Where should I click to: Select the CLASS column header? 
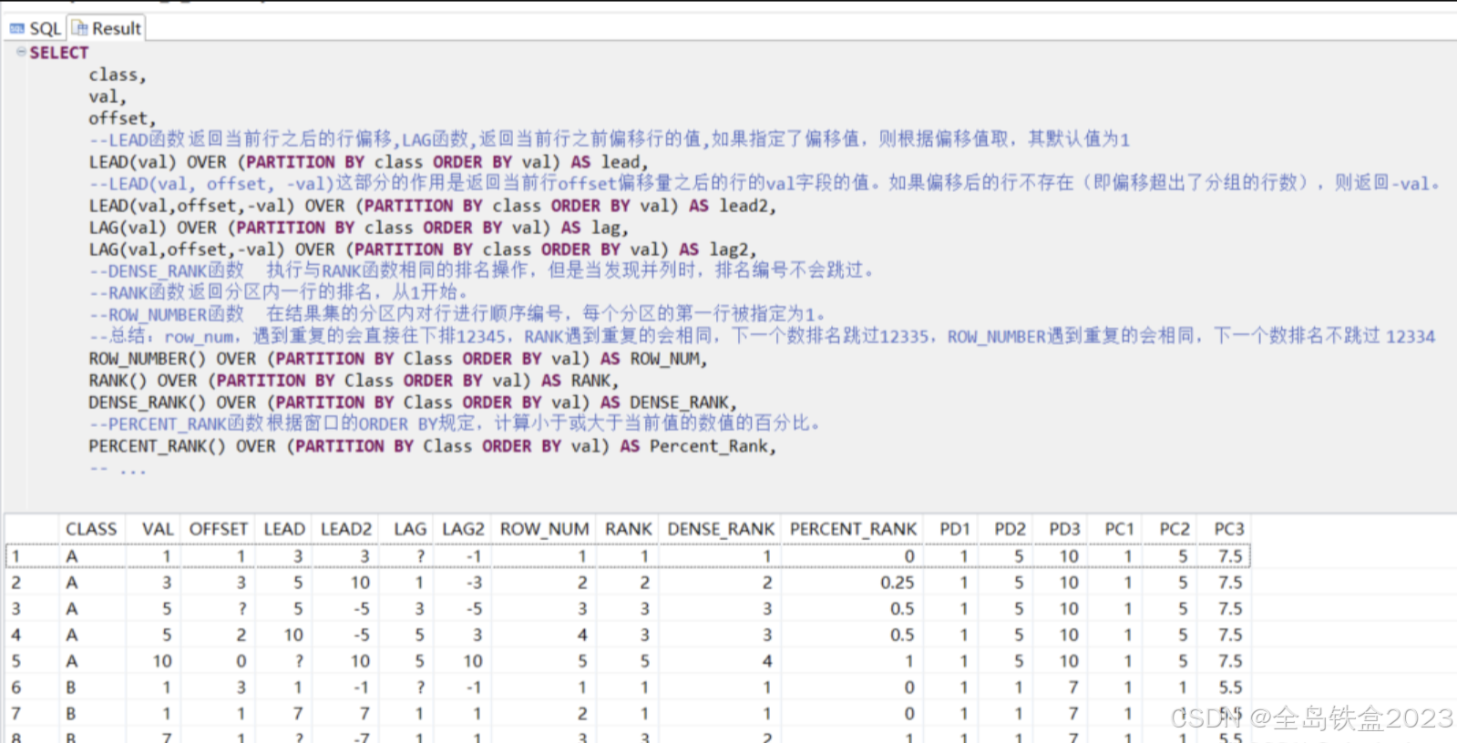(x=91, y=529)
